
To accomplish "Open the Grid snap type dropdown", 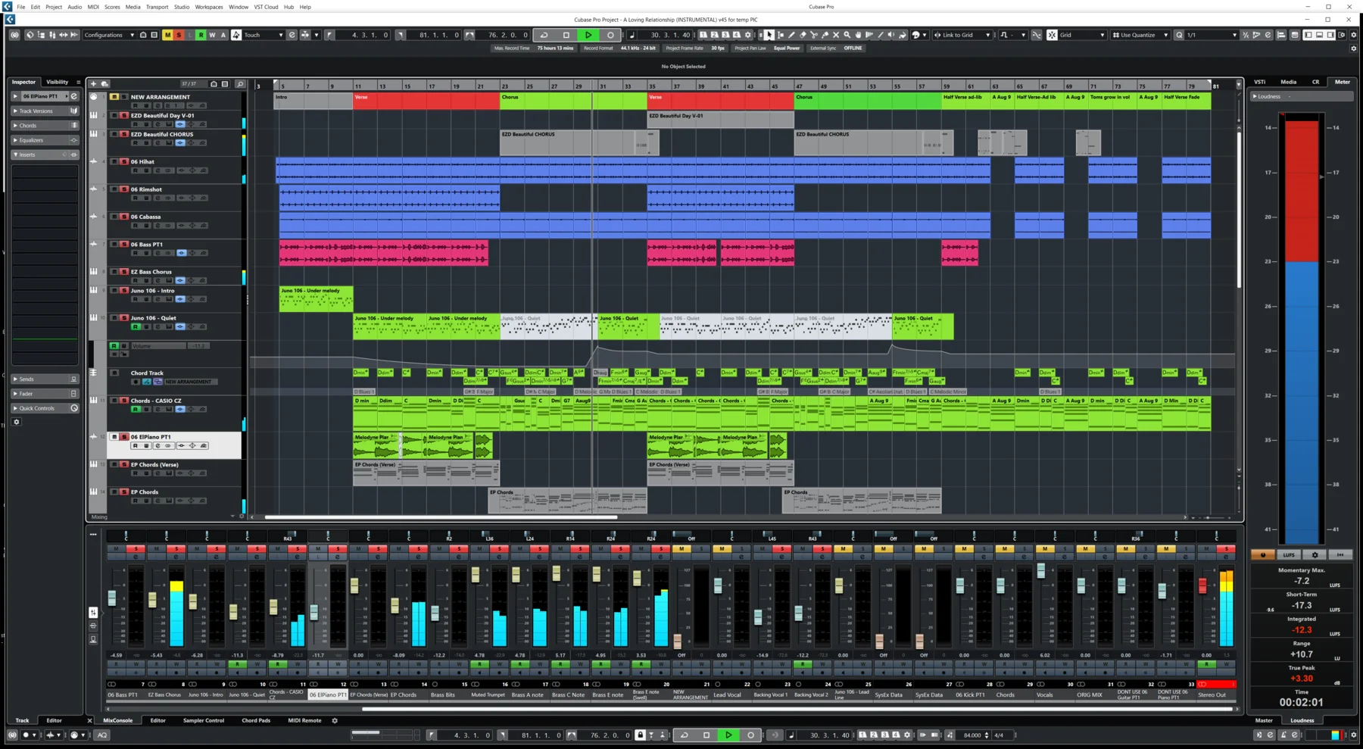I will 1083,35.
